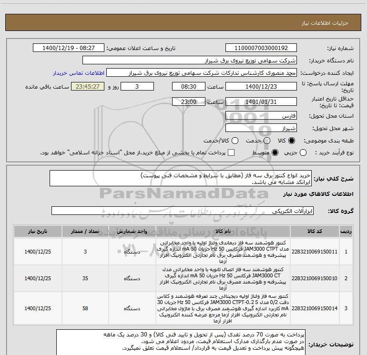Click the need date 1400/12/25 in row 3
Screen dimensions: 367x355
coord(38,308)
